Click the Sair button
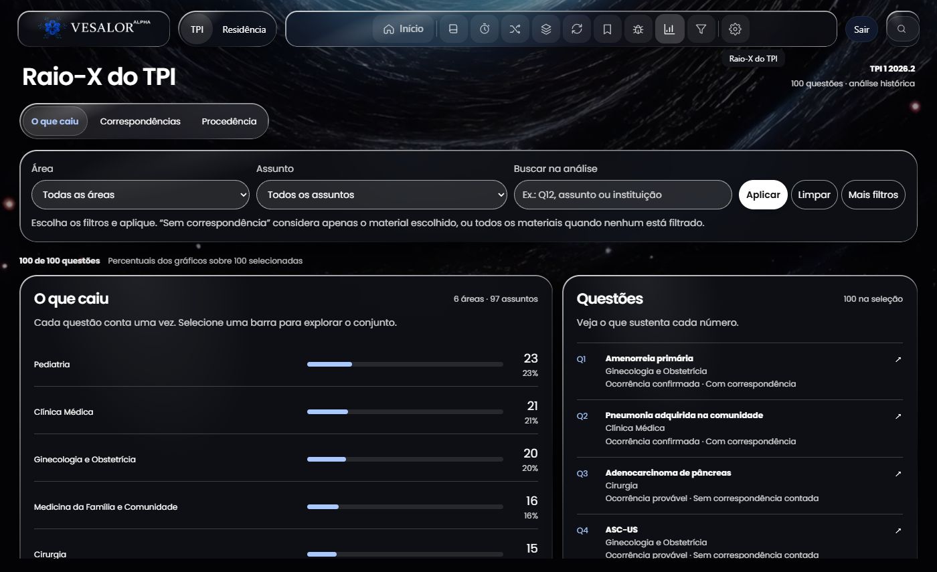The width and height of the screenshot is (937, 572). coord(861,29)
